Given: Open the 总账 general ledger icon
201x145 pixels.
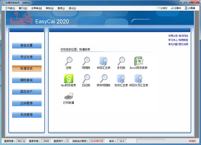Looking at the screenshot, I should (69, 61).
